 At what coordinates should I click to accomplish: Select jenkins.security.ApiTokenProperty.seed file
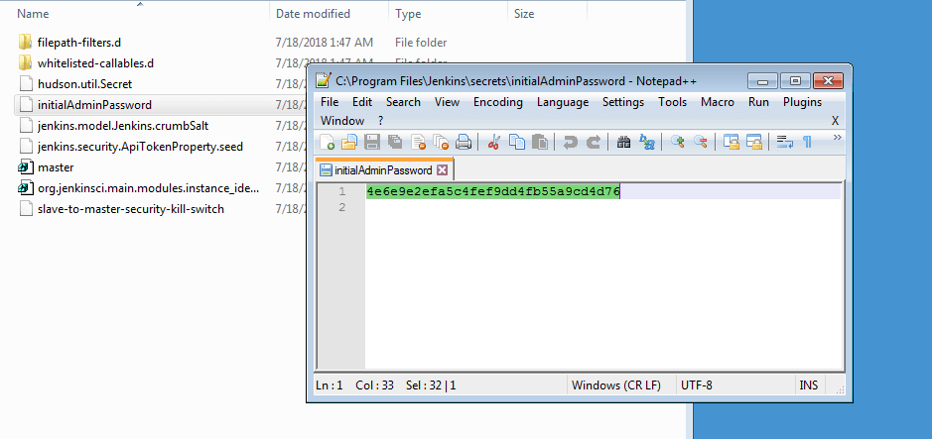click(x=140, y=147)
